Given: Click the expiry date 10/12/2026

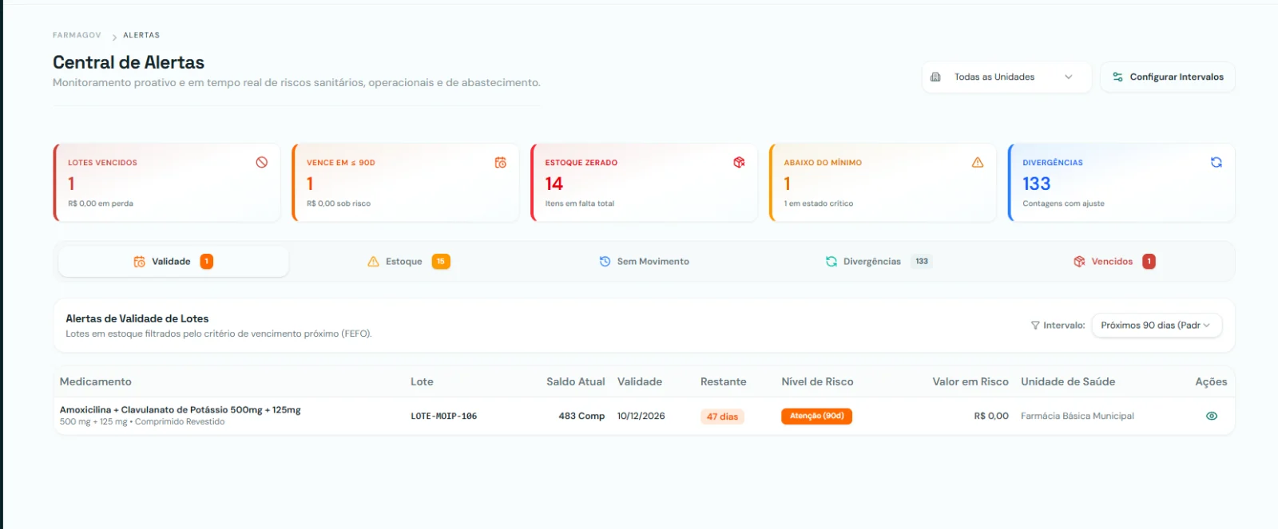Looking at the screenshot, I should tap(641, 416).
